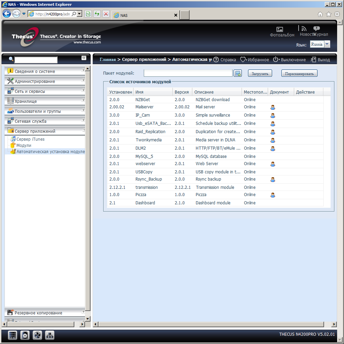Open Модули tree item
344x344 pixels.
24,145
